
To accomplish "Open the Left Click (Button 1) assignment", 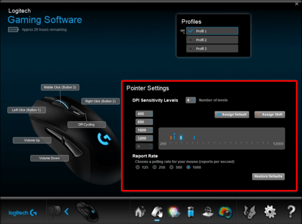I will 26,110.
